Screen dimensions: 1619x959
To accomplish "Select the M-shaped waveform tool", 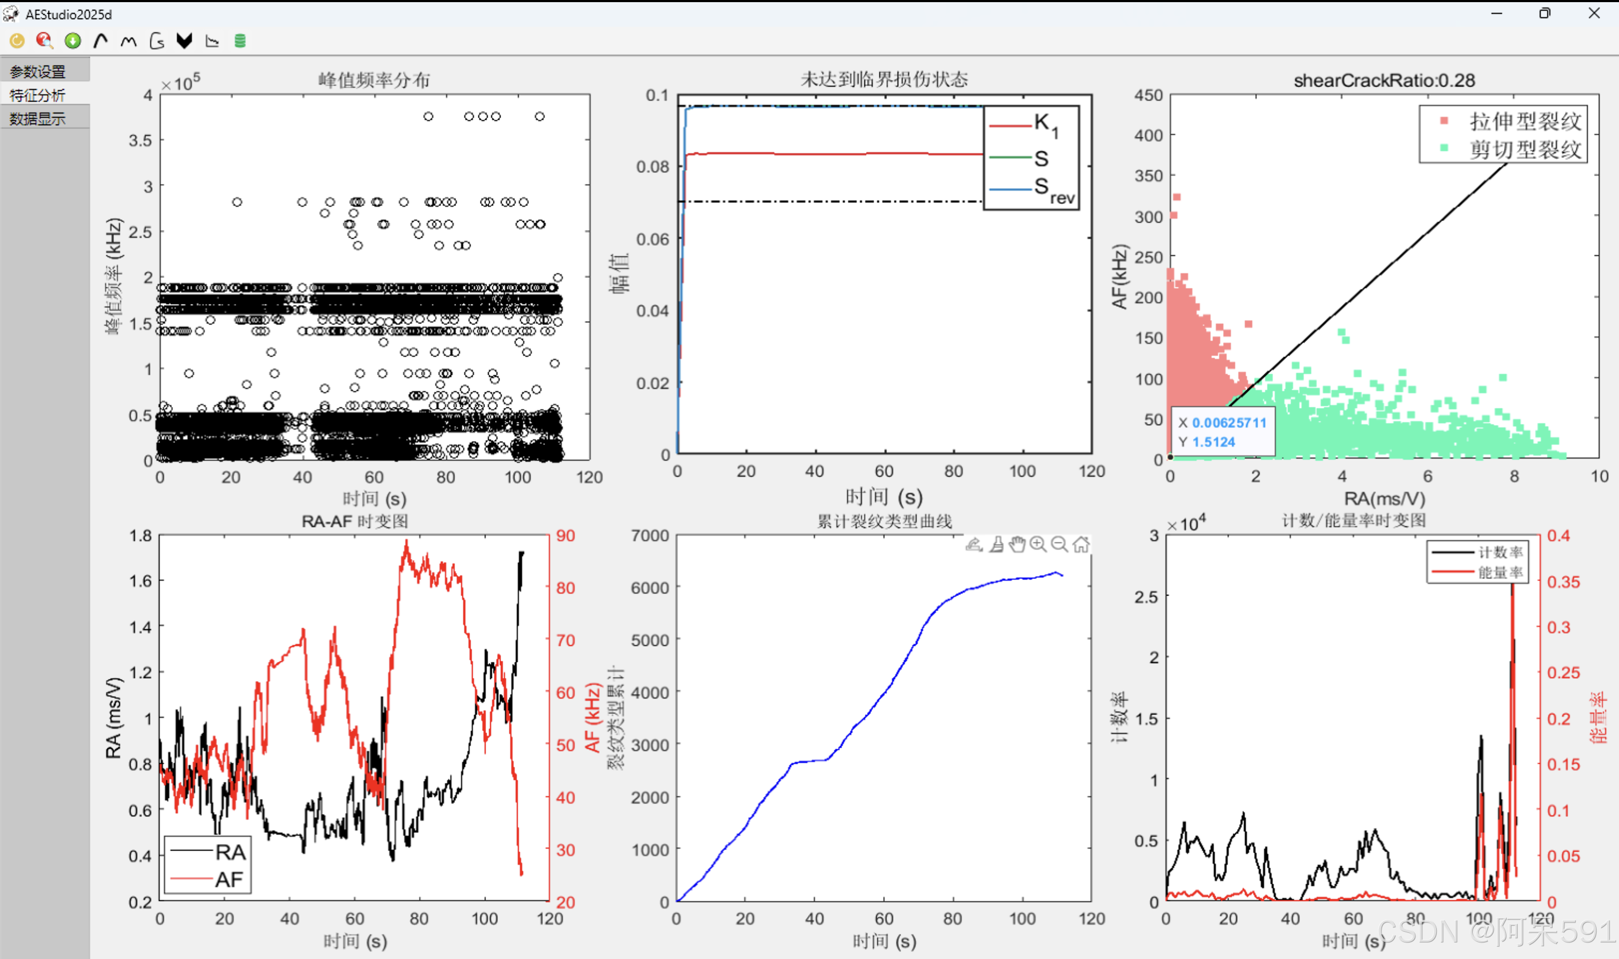I will (128, 40).
